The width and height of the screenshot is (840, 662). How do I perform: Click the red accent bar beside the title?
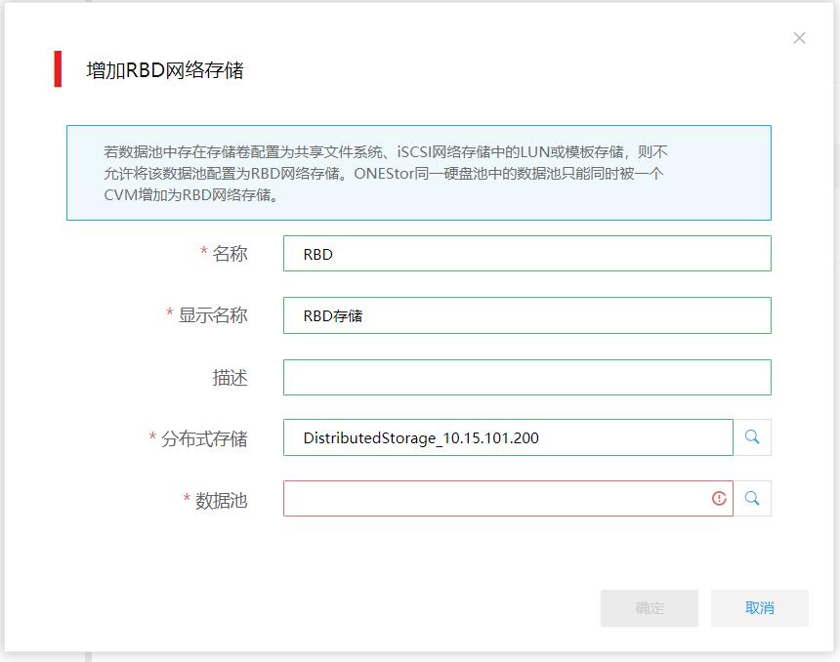[58, 69]
